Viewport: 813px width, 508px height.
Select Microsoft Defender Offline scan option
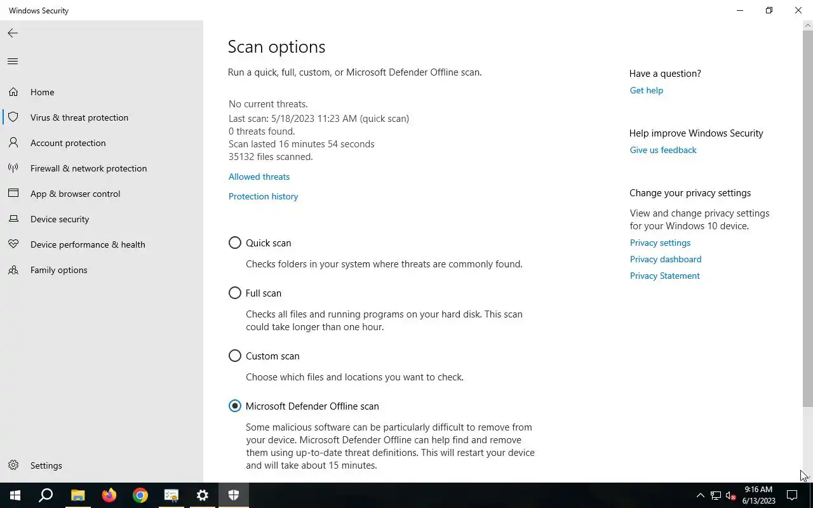point(235,406)
